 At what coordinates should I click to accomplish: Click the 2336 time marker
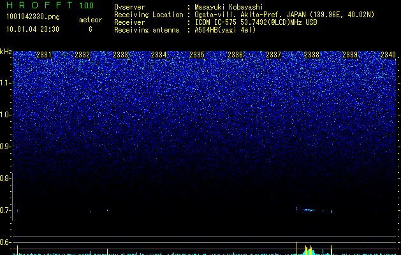point(235,55)
